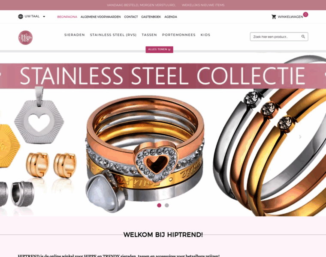Screen dimensions: 326x257
Task: Open ALGEMENE VOORWAARDEN page
Action: coord(101,17)
